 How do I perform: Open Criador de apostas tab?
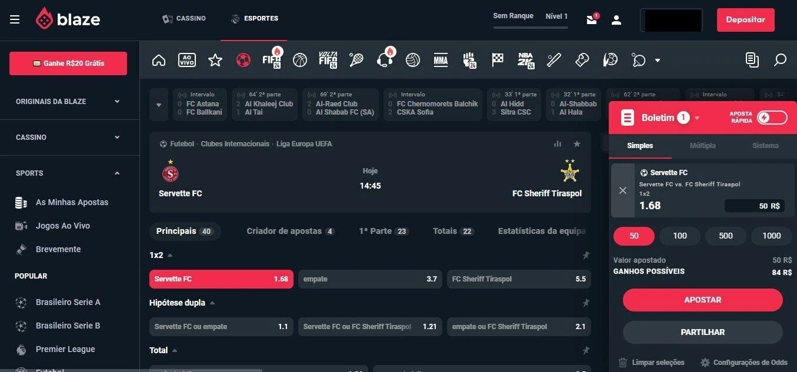click(x=291, y=231)
